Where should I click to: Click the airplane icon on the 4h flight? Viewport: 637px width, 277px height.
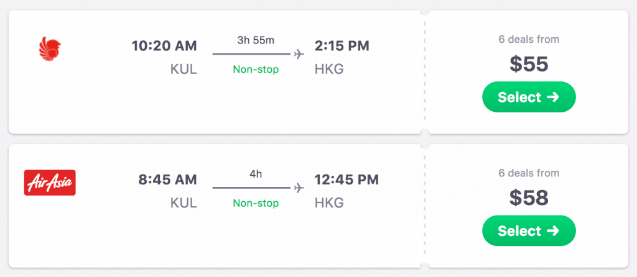click(299, 188)
